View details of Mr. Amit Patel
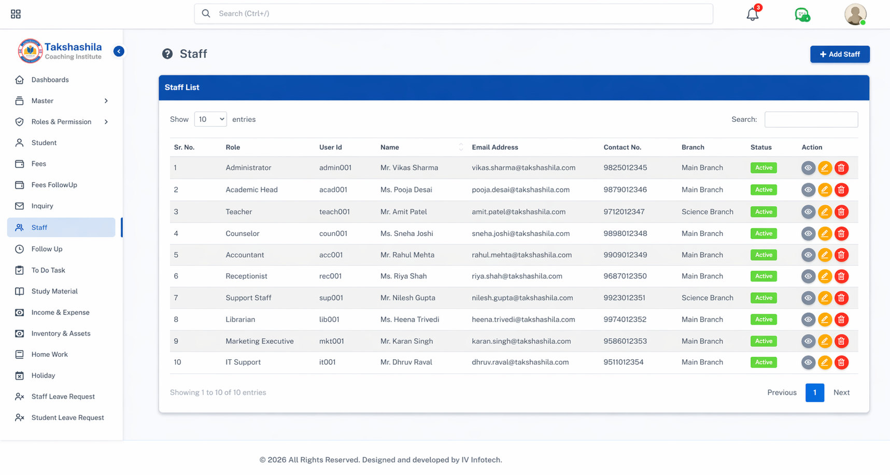 coord(808,212)
